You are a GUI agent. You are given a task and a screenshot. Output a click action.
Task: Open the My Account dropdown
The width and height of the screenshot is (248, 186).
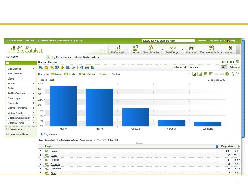tap(217, 41)
